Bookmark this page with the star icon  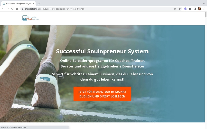[x=180, y=9]
